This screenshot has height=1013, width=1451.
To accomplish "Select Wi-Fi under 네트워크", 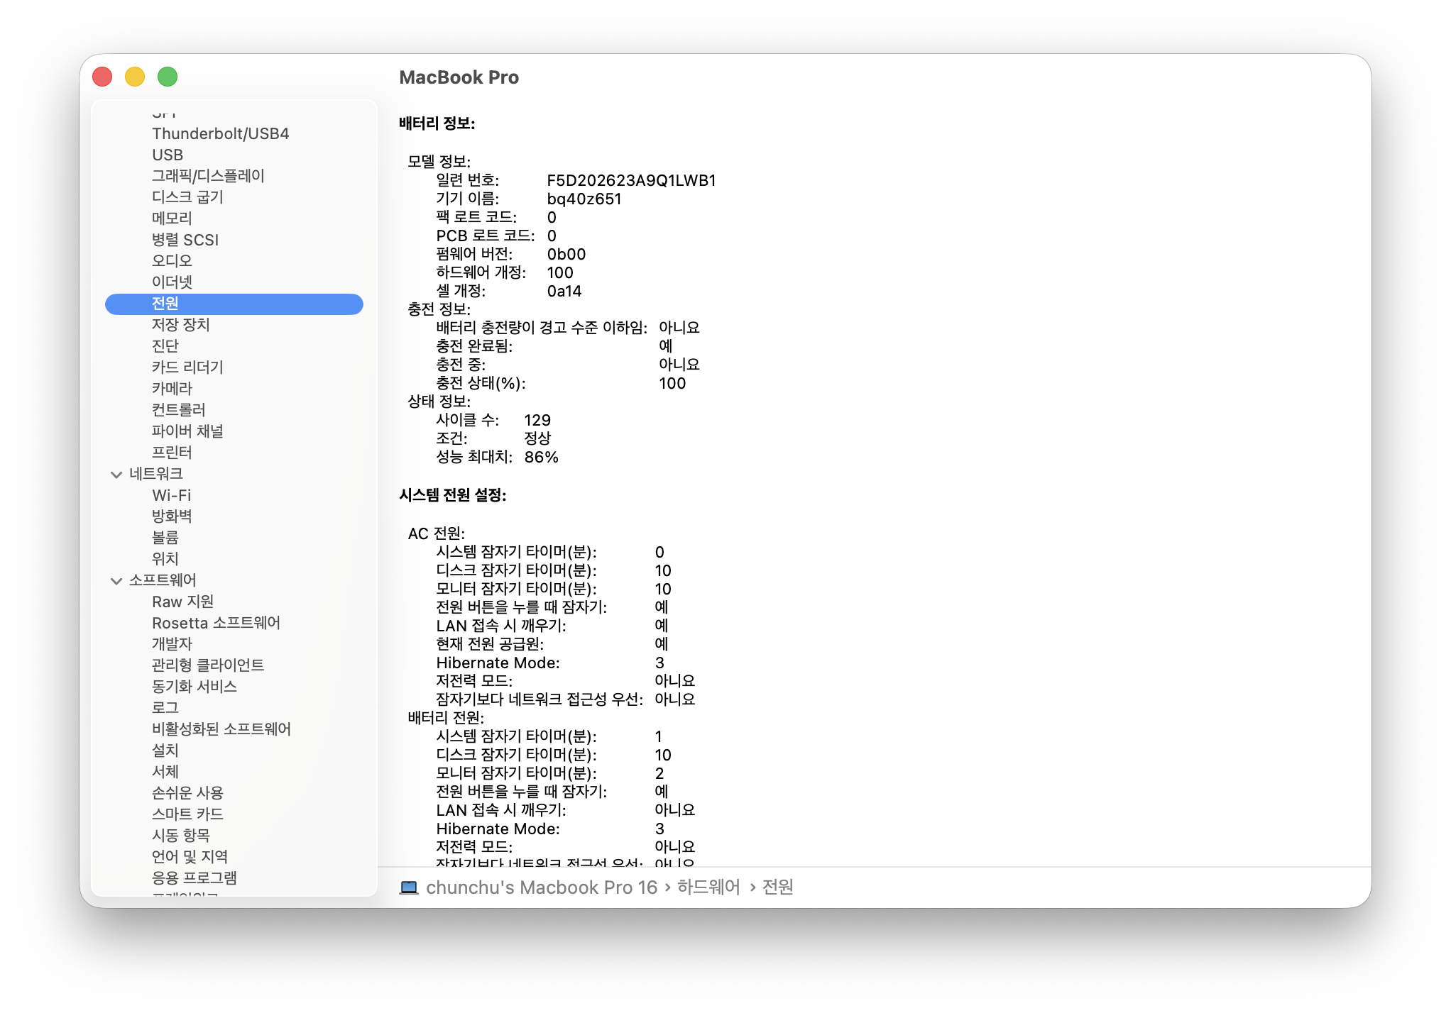I will point(171,495).
